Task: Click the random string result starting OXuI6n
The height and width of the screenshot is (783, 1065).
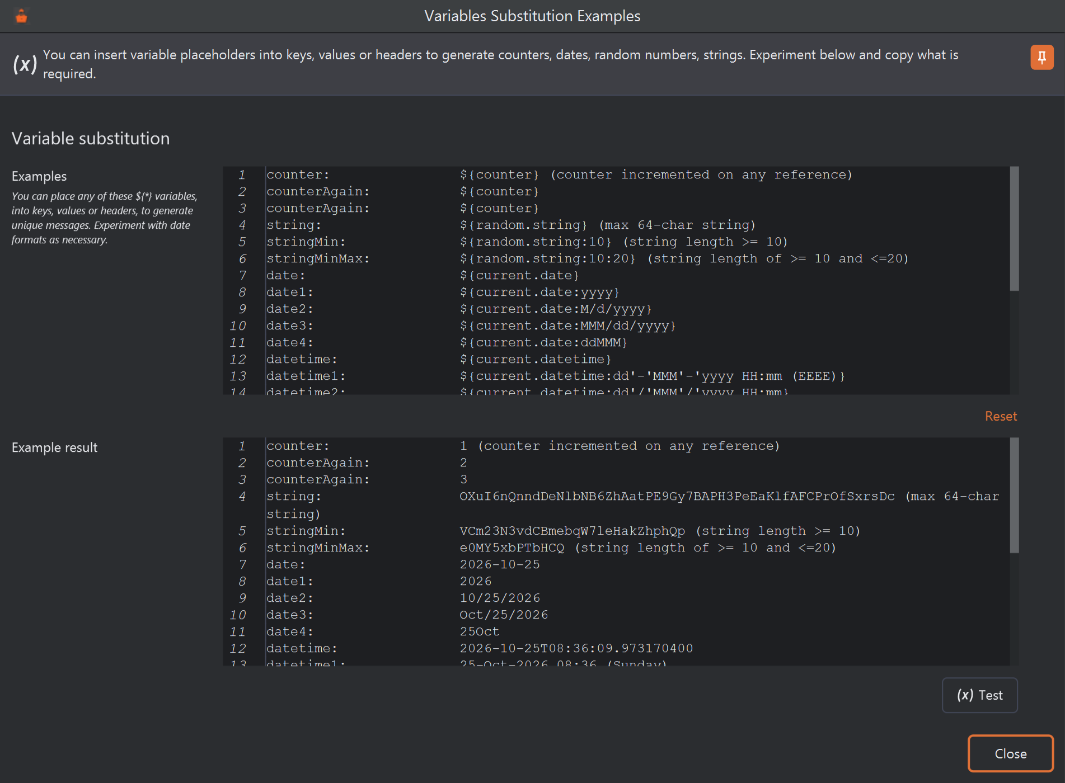Action: pos(677,496)
